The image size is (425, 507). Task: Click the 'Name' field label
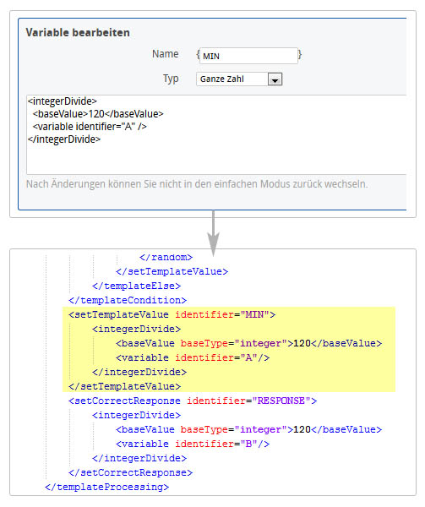(165, 54)
